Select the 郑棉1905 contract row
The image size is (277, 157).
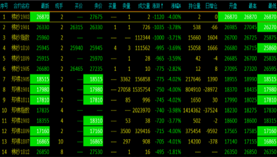coord(138,79)
